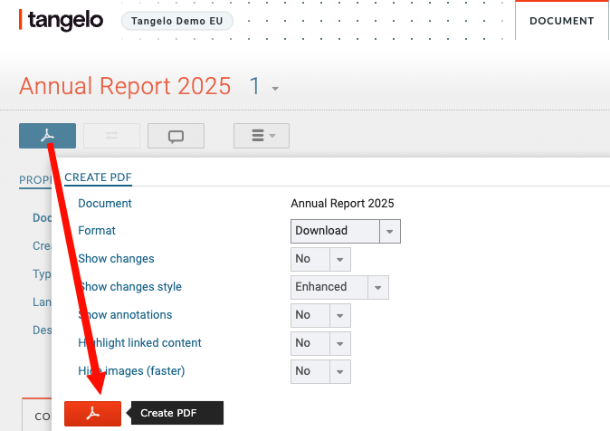This screenshot has width=610, height=431.
Task: Click the Document field label
Action: click(x=105, y=203)
